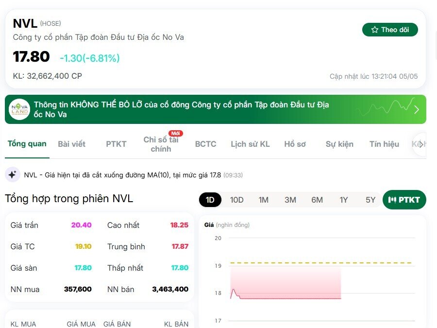Switch to the BCTC tab
This screenshot has width=437, height=328.
[206, 144]
